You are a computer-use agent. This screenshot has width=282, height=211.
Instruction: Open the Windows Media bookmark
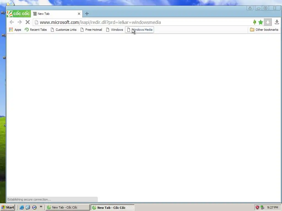pos(140,30)
